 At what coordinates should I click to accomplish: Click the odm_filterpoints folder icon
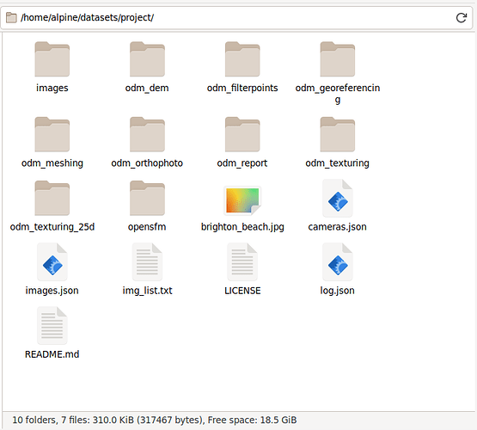tap(242, 59)
